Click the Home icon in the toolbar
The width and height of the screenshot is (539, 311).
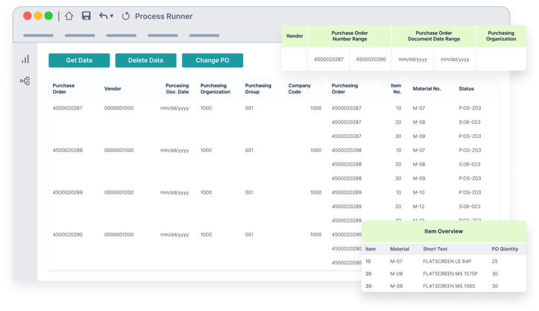point(68,16)
